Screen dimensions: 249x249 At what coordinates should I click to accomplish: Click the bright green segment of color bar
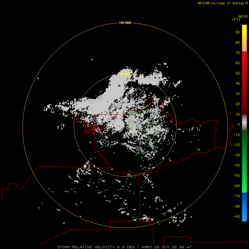pyautogui.click(x=244, y=161)
